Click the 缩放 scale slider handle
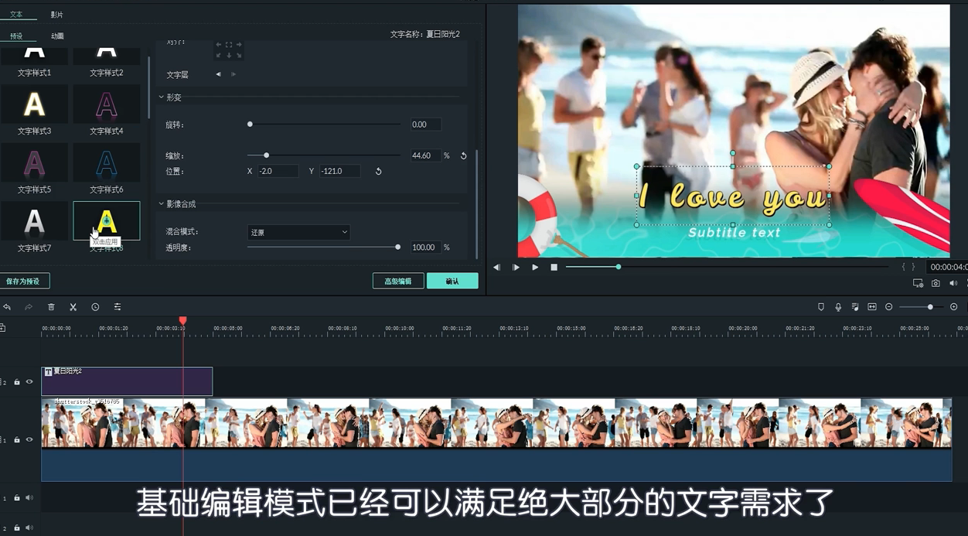 267,155
